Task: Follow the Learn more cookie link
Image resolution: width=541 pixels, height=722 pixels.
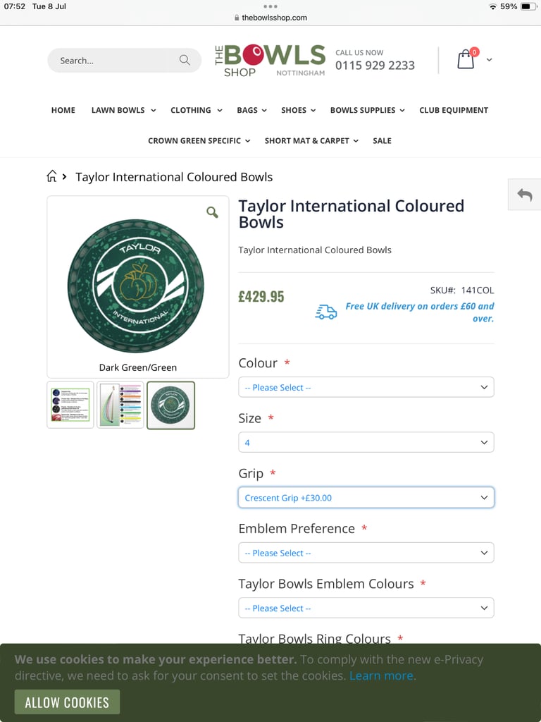Action: click(381, 675)
